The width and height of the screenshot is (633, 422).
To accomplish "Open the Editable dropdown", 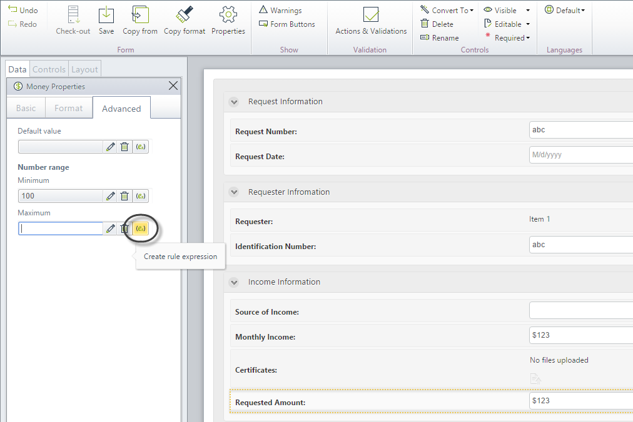I will [x=507, y=24].
